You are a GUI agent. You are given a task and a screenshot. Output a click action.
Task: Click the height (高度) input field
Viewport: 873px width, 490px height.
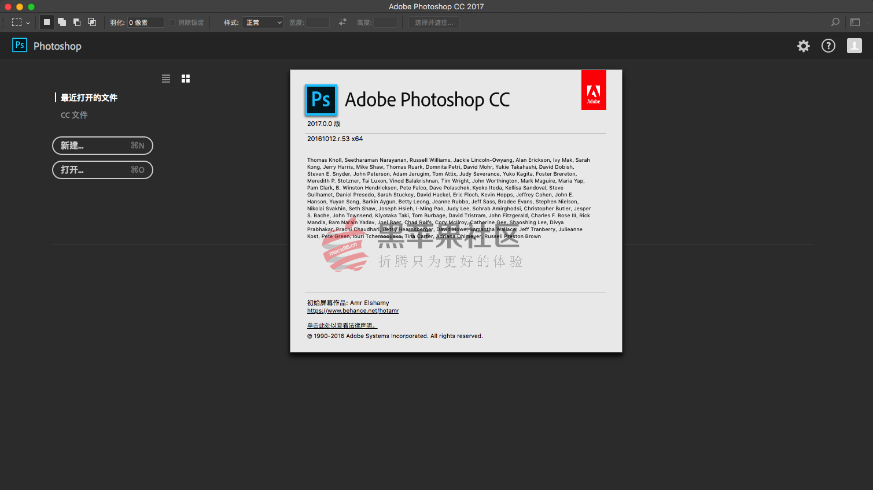385,23
